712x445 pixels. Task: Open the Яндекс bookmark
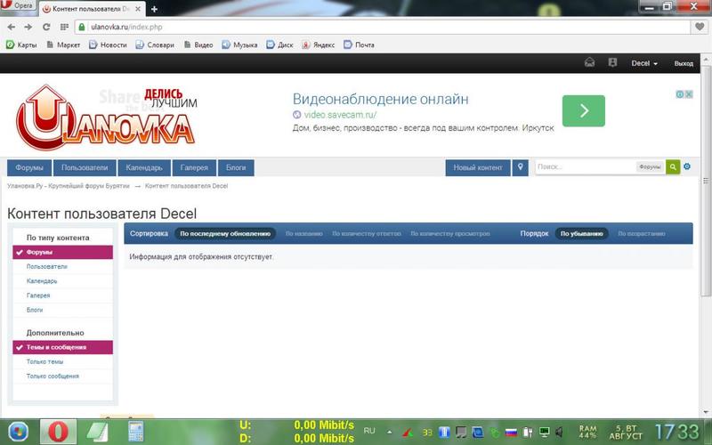(319, 44)
